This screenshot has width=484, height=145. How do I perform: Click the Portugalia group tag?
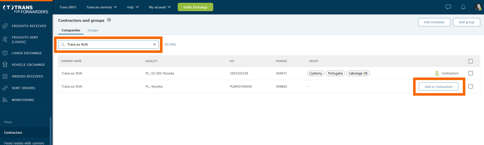tap(335, 73)
